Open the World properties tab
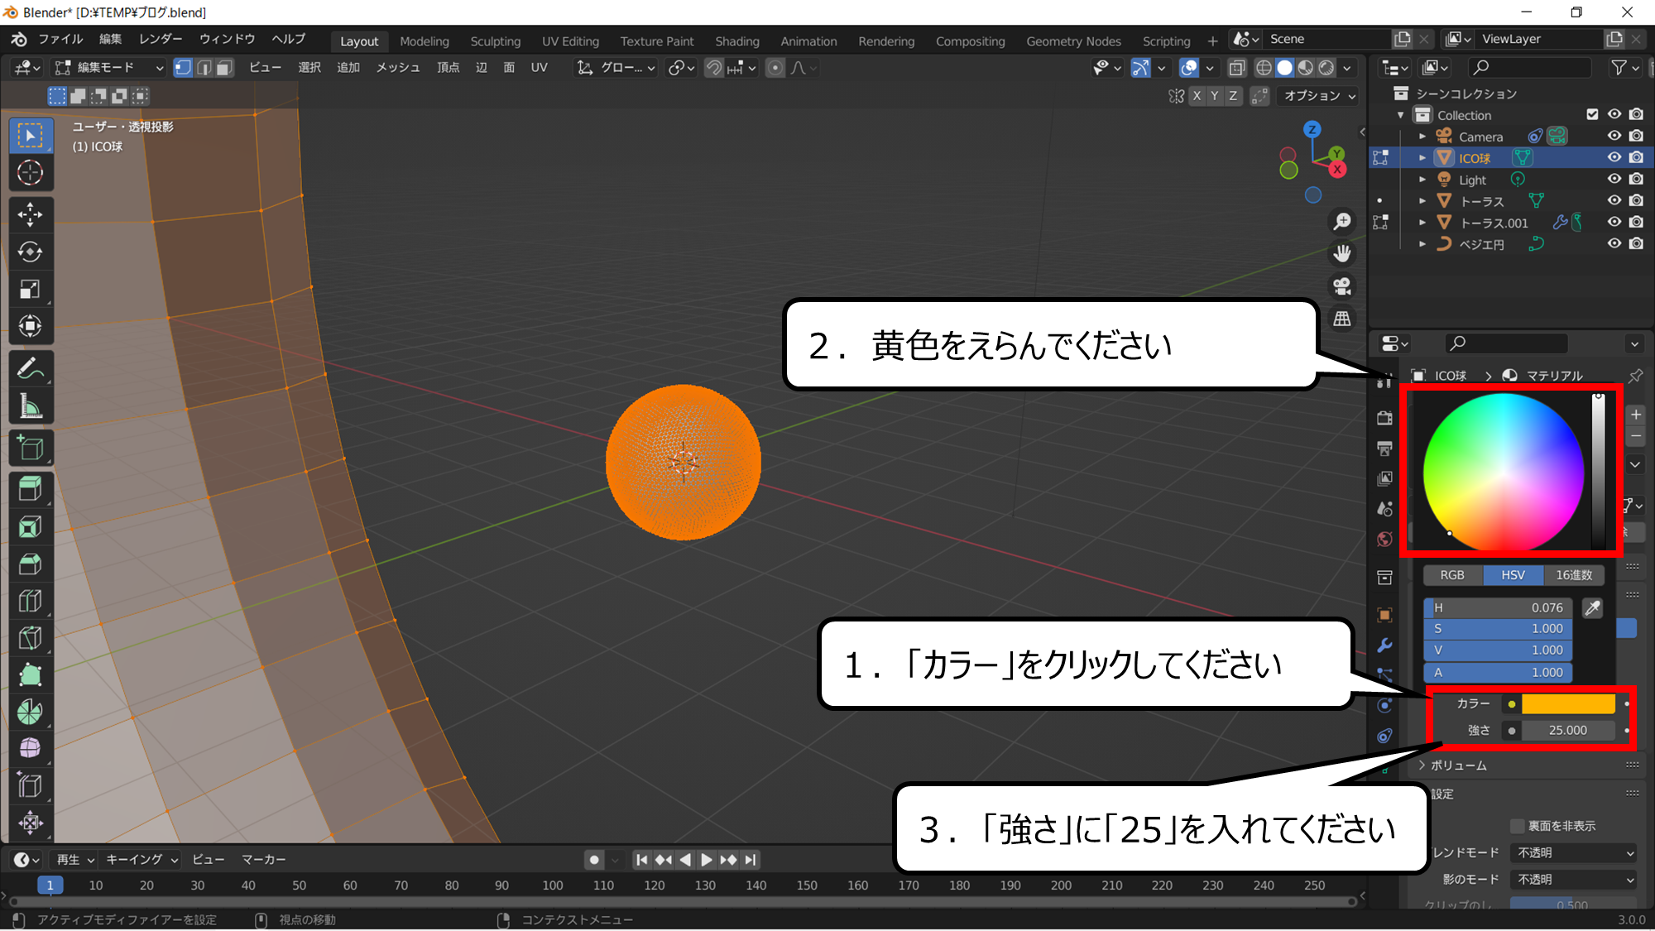The image size is (1655, 931). 1384,540
